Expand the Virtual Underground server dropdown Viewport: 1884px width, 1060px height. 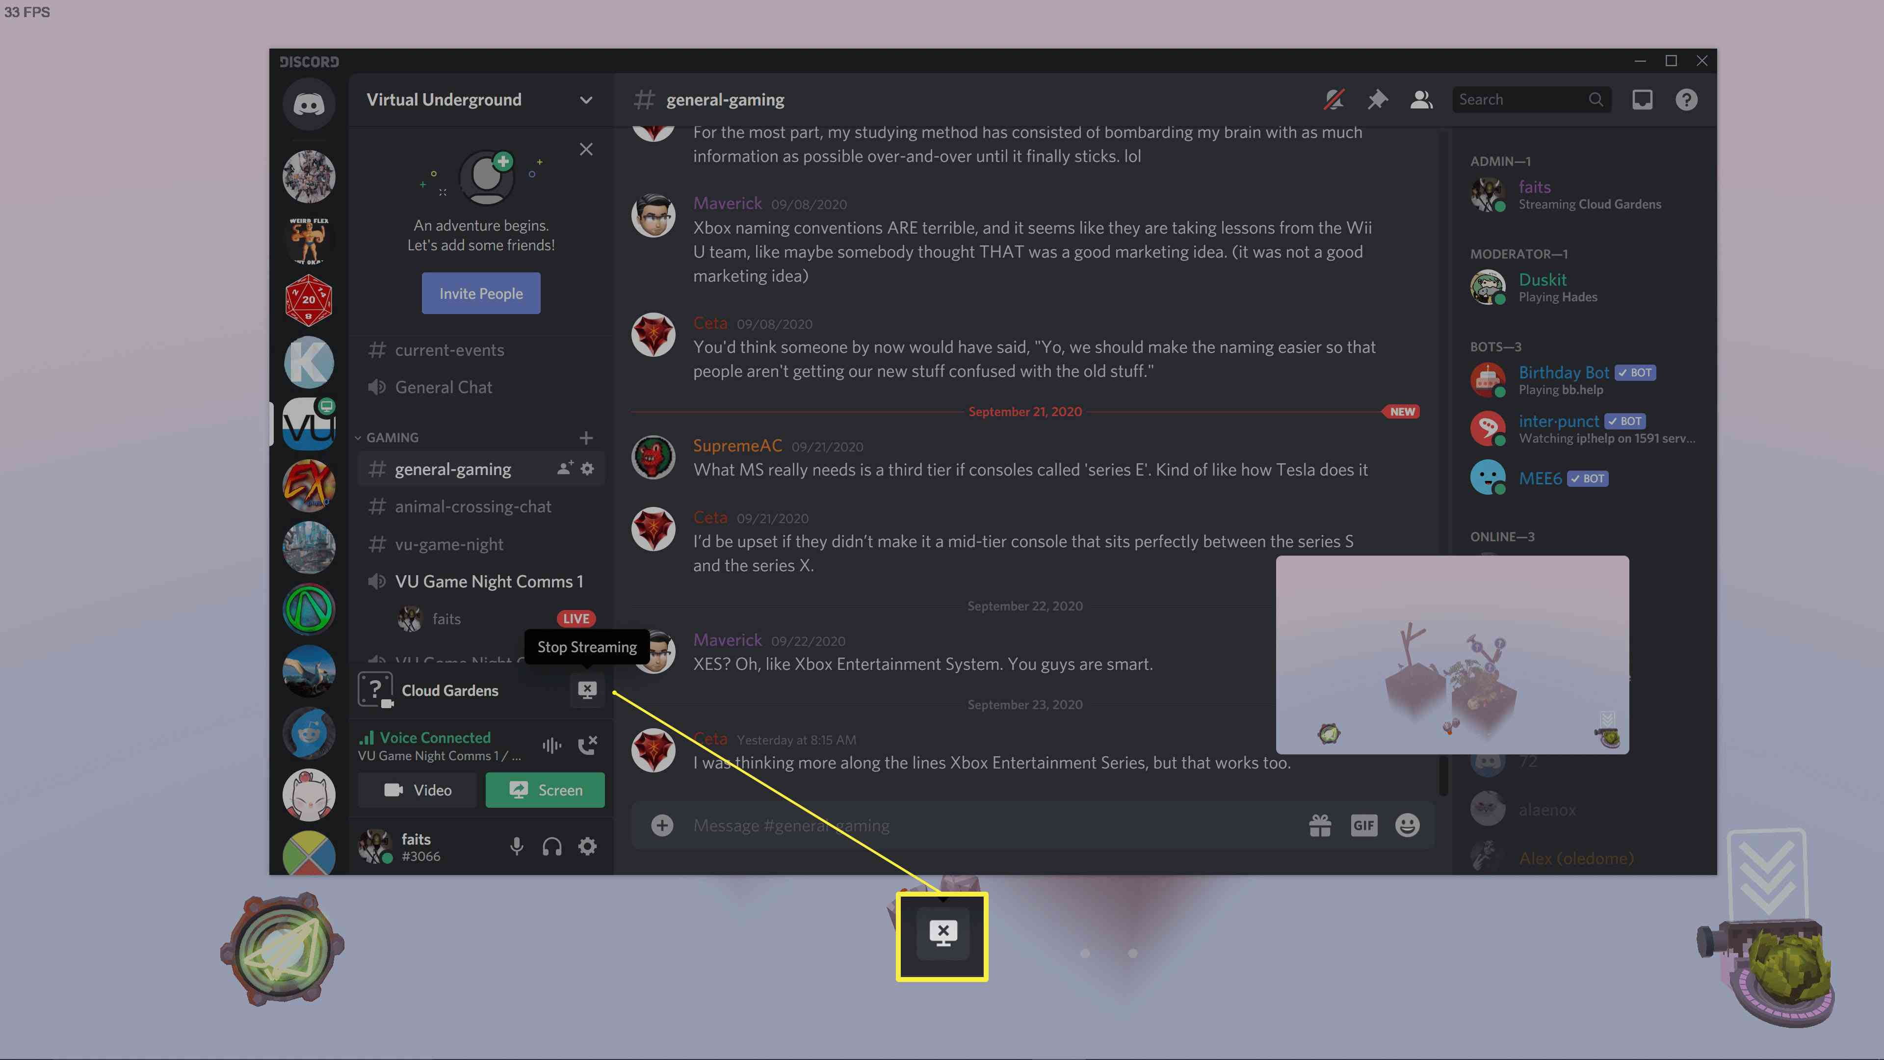pyautogui.click(x=585, y=100)
